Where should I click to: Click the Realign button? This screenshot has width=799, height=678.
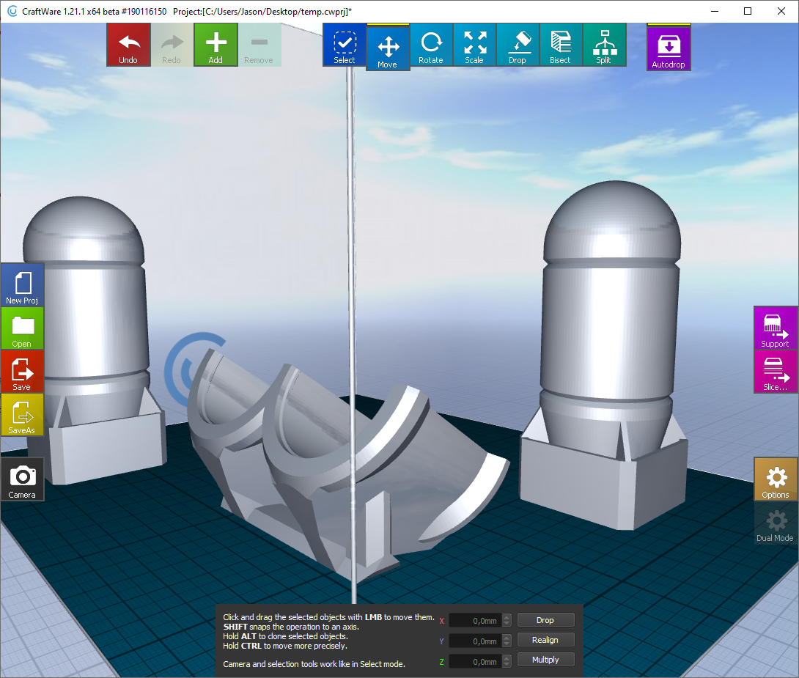(546, 640)
